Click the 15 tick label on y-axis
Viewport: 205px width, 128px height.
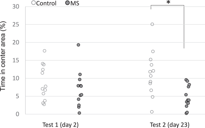coord(16,60)
